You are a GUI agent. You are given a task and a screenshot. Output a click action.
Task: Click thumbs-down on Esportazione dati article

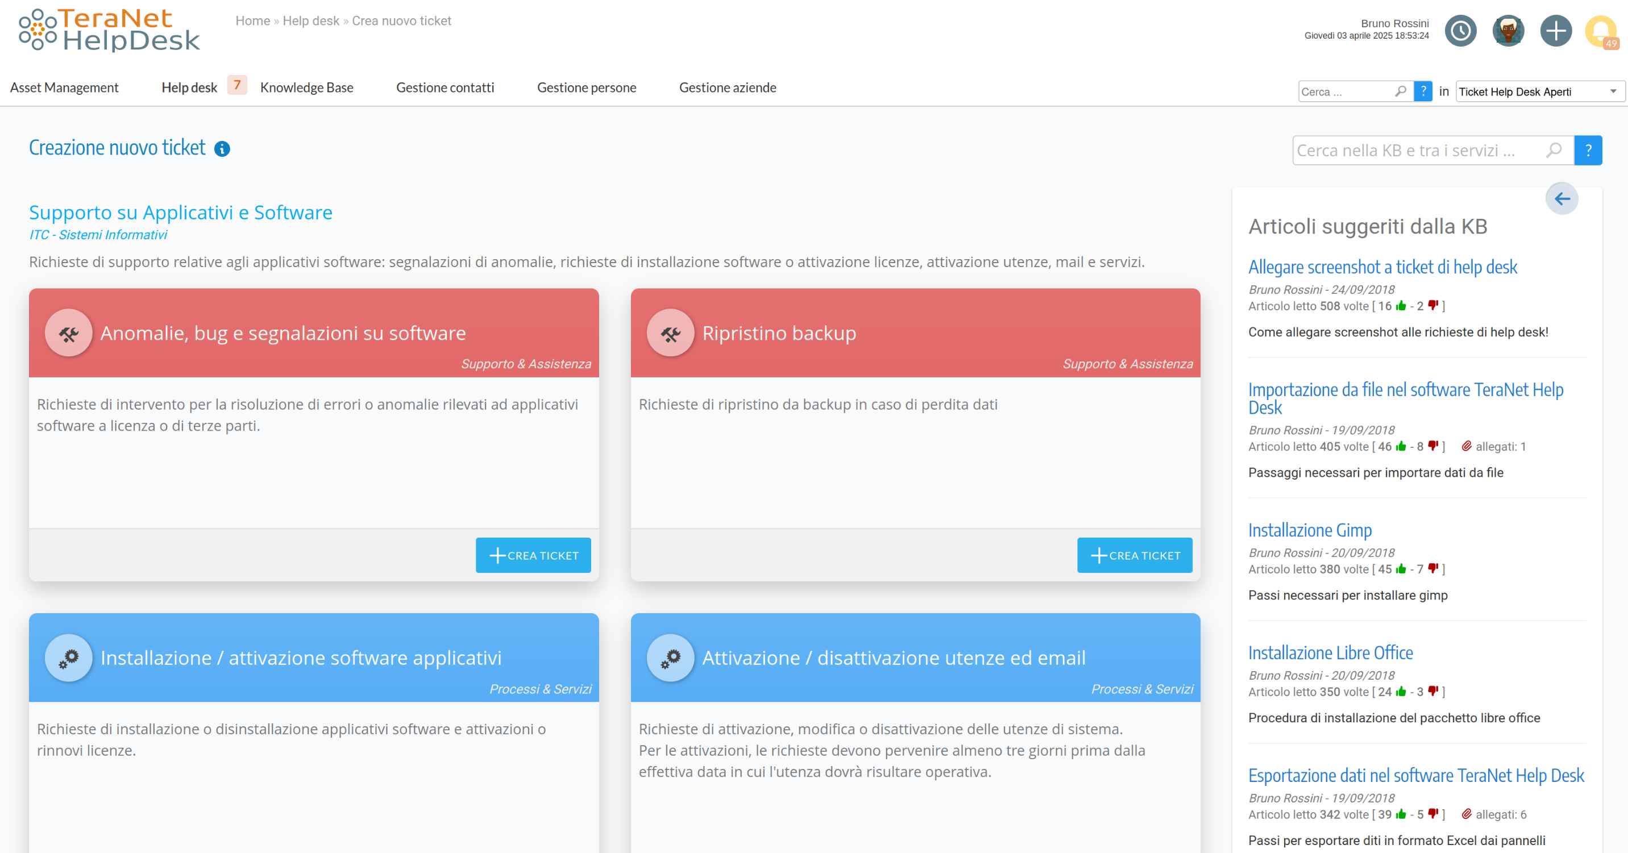click(x=1432, y=814)
